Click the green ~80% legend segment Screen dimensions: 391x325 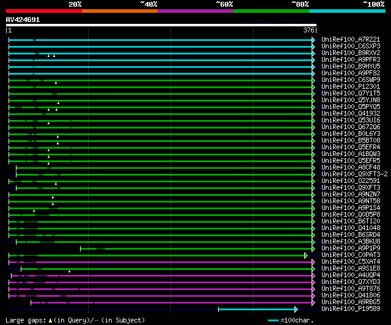271,11
